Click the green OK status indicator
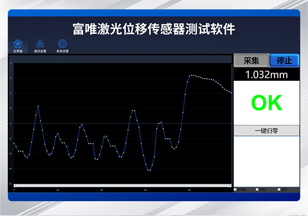Viewport: 308px width, 216px height. pos(267,103)
